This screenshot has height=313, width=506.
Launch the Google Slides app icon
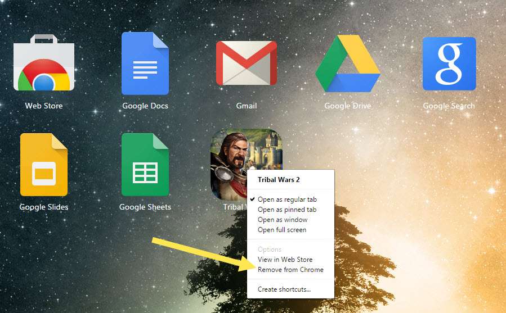pyautogui.click(x=44, y=164)
